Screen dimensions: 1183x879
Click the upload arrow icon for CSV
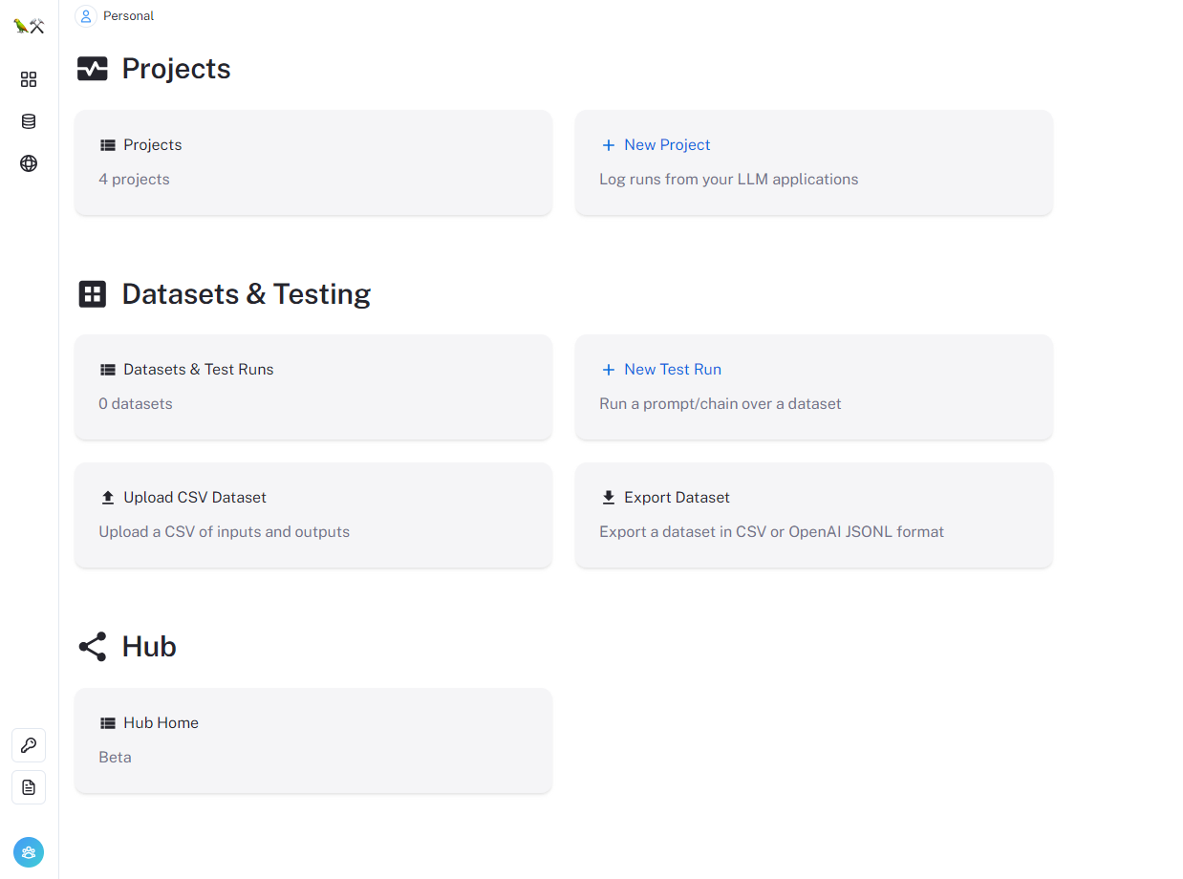pyautogui.click(x=108, y=498)
